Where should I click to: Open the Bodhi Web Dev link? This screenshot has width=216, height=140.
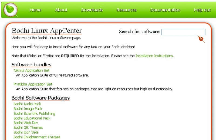click(26, 123)
